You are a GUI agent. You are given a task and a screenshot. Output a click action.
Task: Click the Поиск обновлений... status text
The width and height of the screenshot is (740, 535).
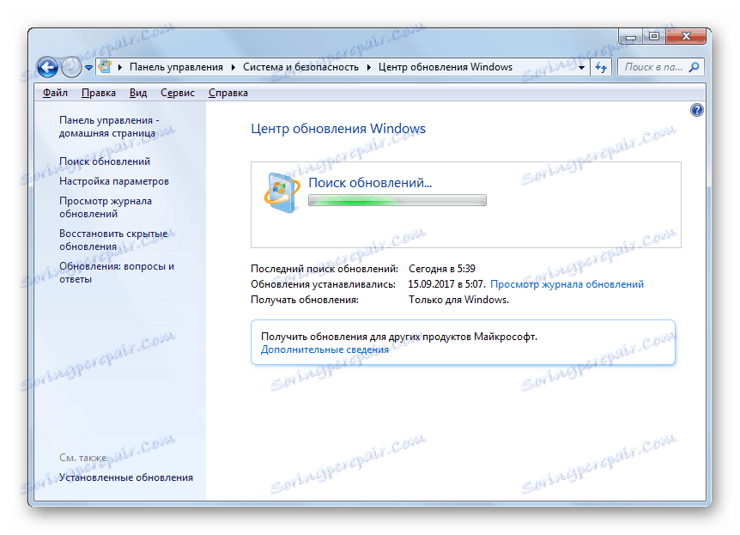[370, 183]
